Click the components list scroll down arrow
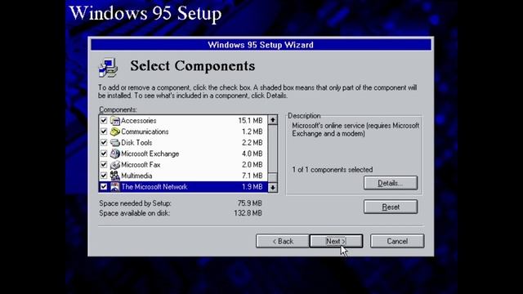 [x=273, y=188]
